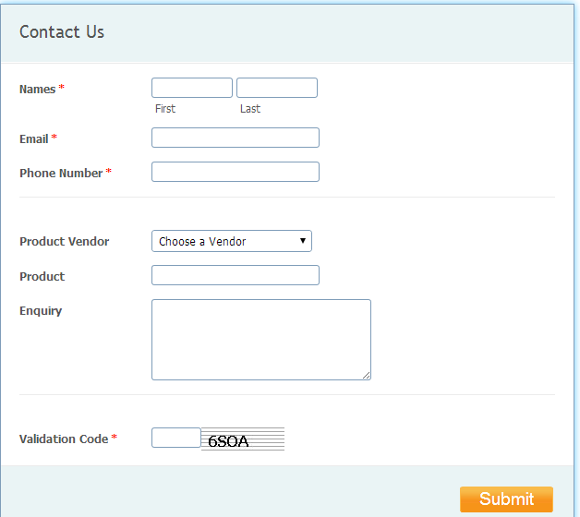Screen dimensions: 580x517
Task: Click the Product text field
Action: click(236, 275)
